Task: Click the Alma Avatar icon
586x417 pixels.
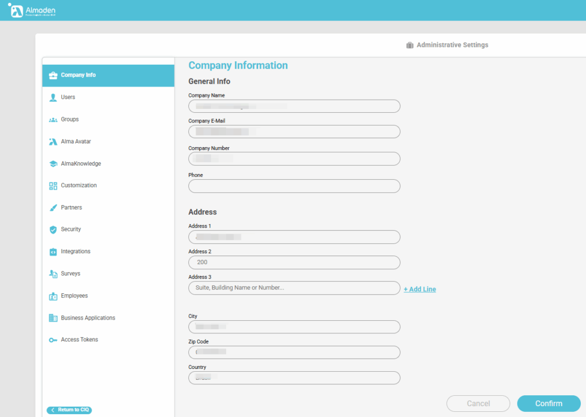Action: (53, 141)
